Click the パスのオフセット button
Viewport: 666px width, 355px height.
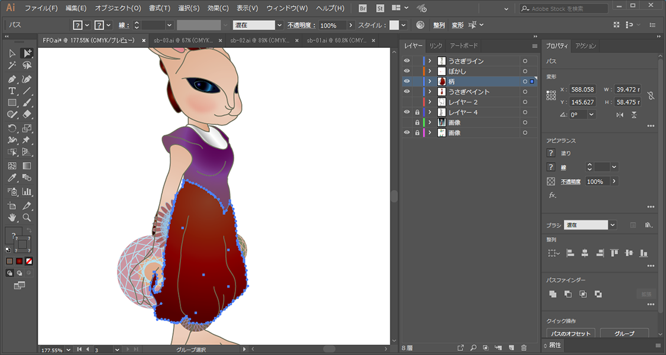(571, 333)
